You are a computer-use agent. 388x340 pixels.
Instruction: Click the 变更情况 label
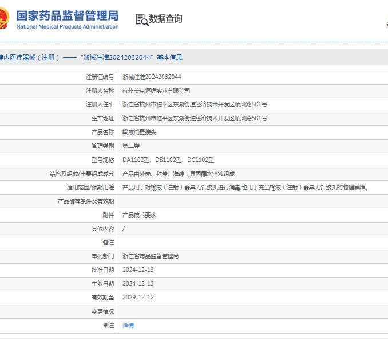click(102, 311)
